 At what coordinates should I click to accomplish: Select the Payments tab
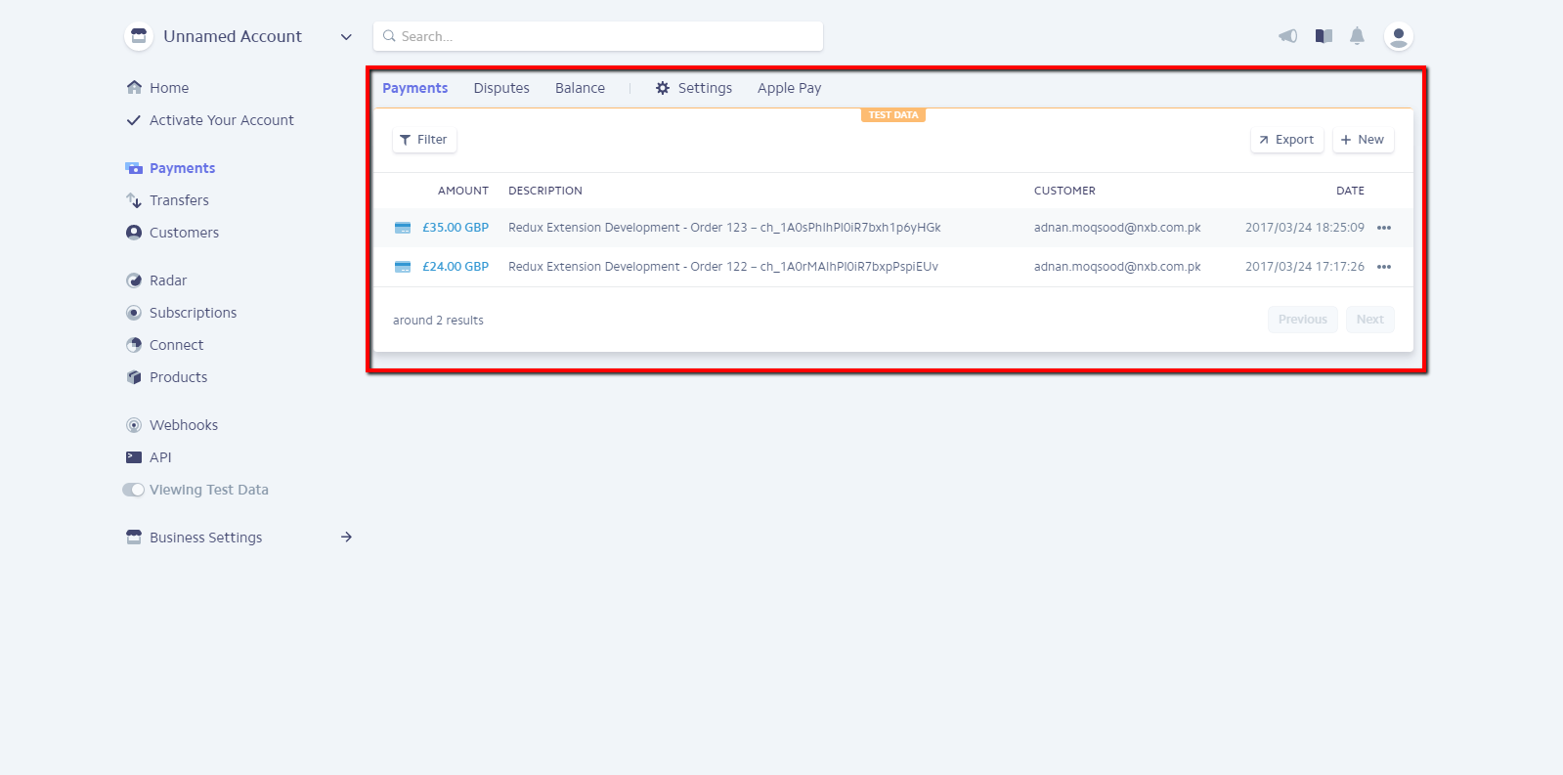coord(414,88)
